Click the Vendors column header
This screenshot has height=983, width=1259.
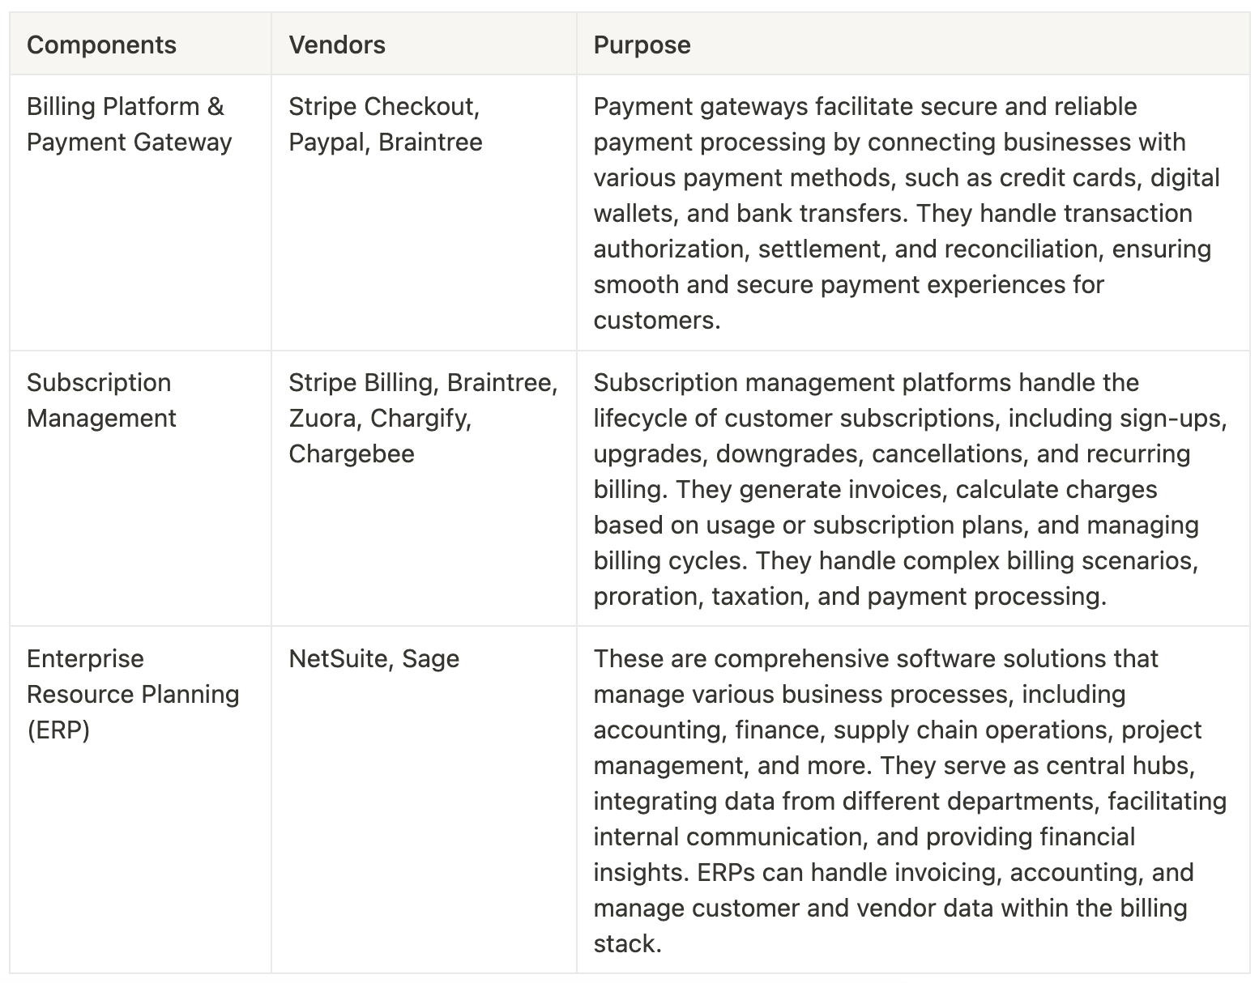click(337, 45)
